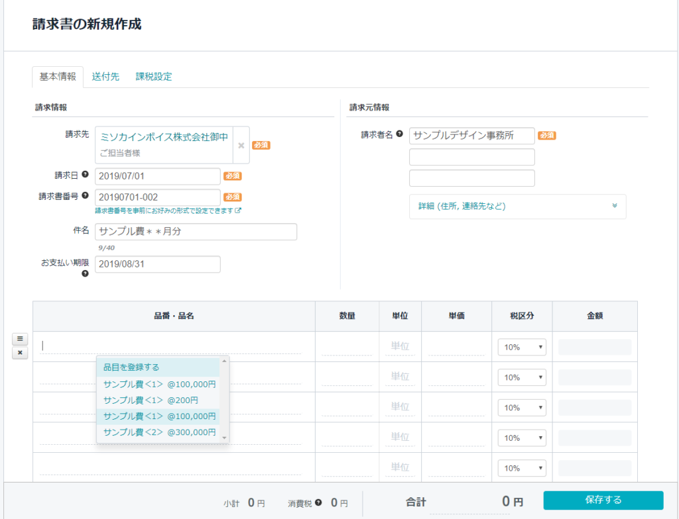Click the row reorder handle icon
Viewport: 679px width, 519px height.
click(x=20, y=339)
